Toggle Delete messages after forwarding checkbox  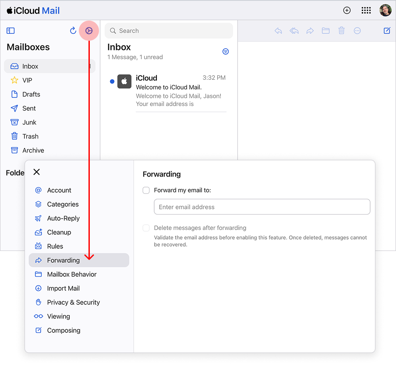[146, 228]
